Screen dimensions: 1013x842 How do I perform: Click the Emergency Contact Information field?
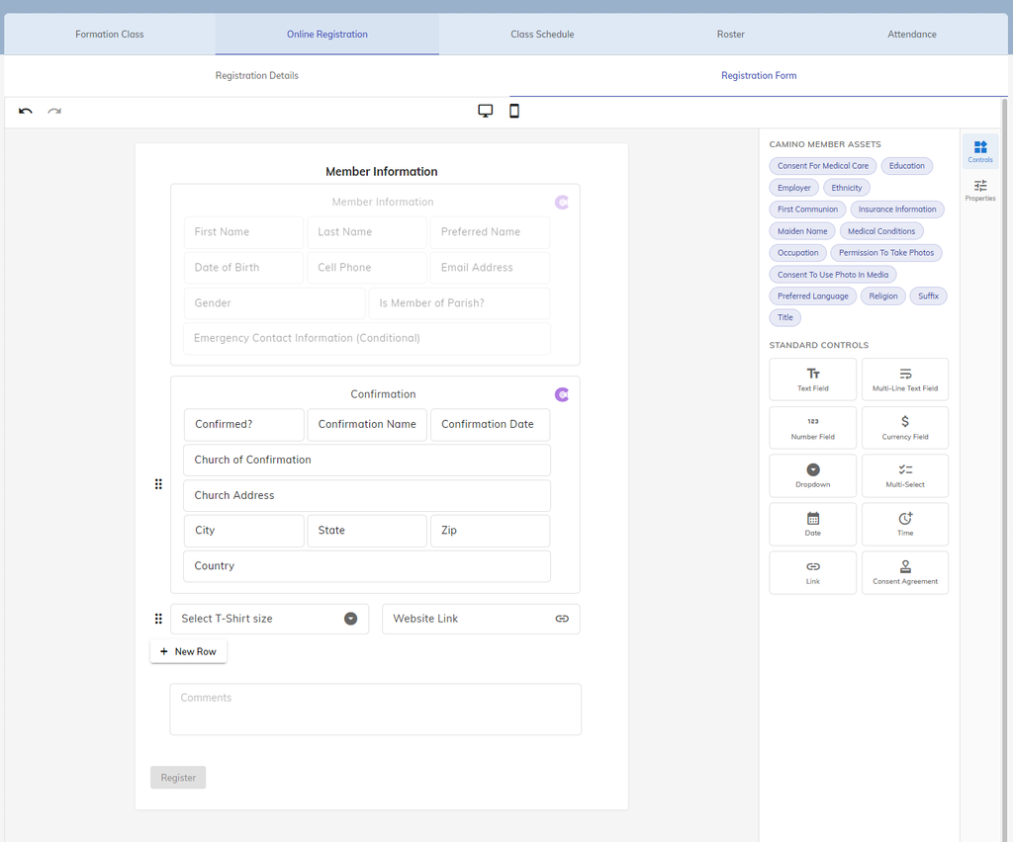367,338
